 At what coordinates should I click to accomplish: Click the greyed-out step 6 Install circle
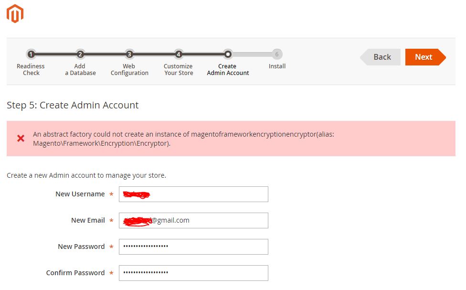pos(277,54)
